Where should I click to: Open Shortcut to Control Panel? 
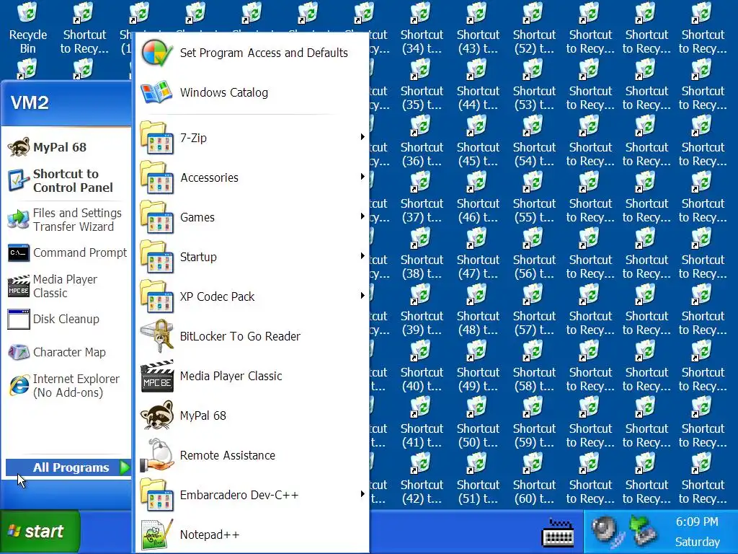67,180
